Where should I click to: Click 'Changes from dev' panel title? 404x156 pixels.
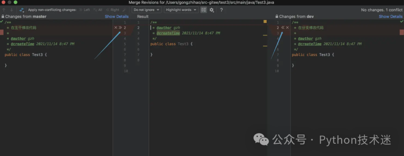pos(296,16)
